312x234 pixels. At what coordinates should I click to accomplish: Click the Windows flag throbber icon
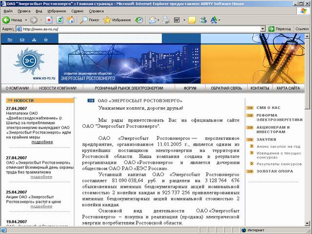[x=303, y=11]
